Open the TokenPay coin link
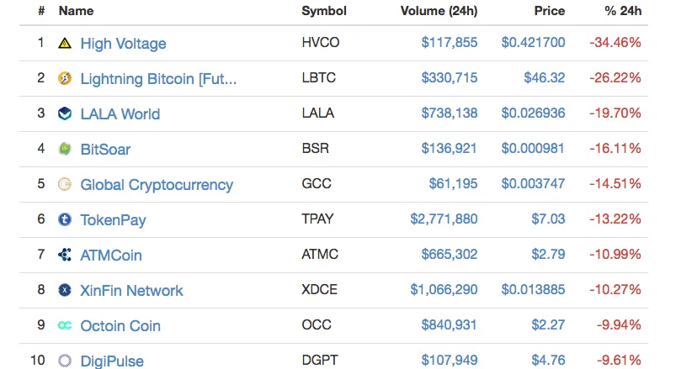Screen dimensions: 692x369 (113, 220)
